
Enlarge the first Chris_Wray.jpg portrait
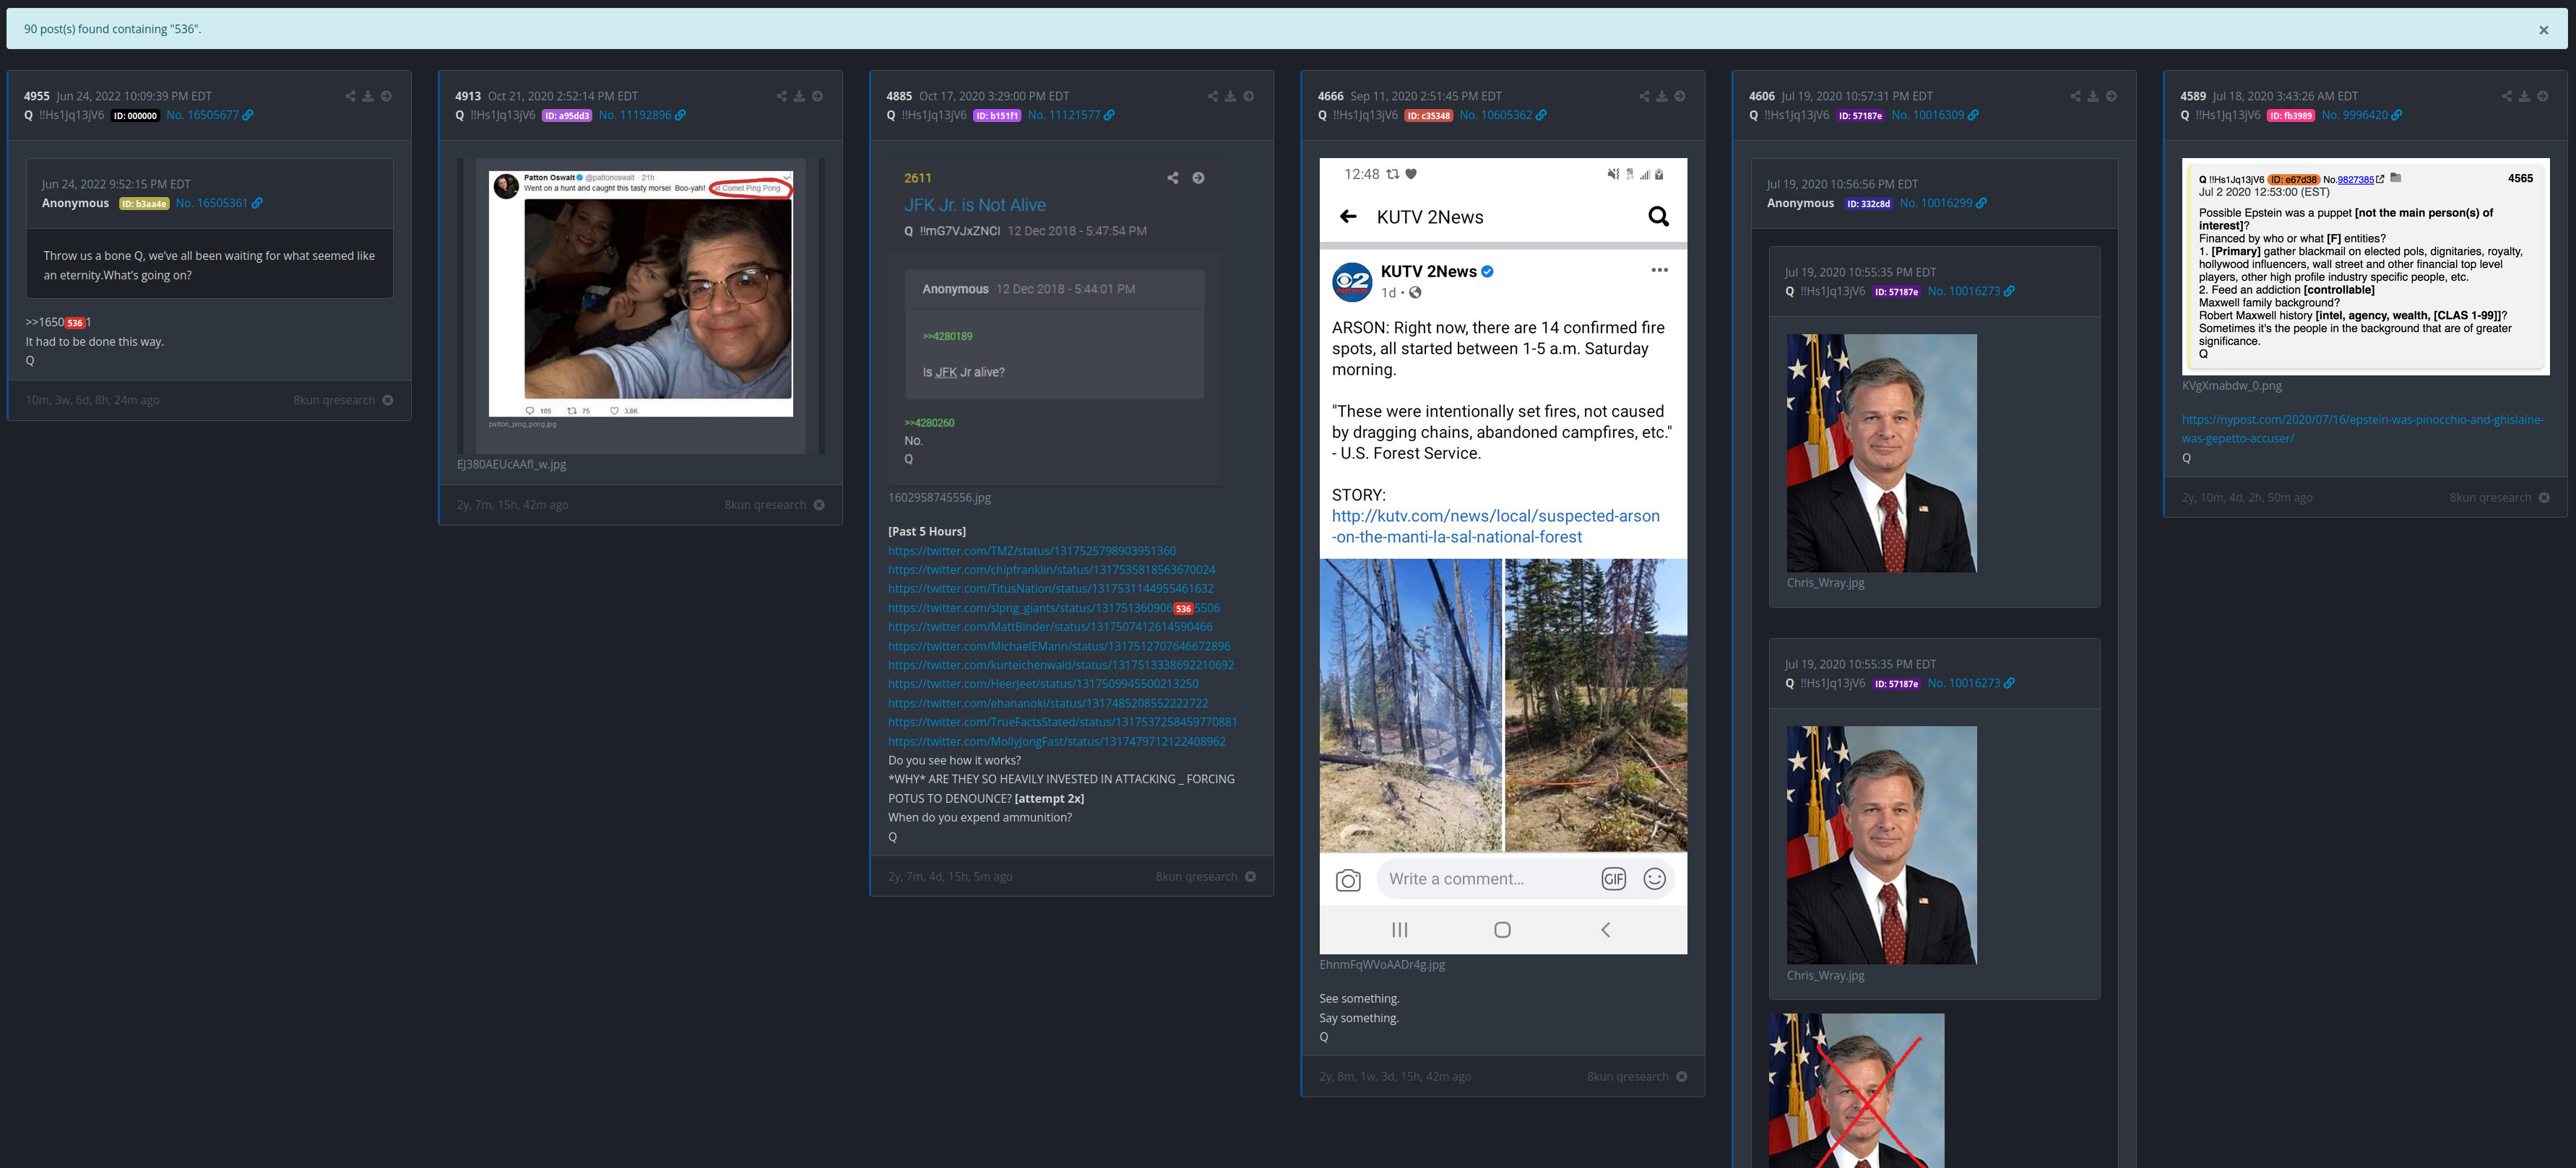point(1881,453)
